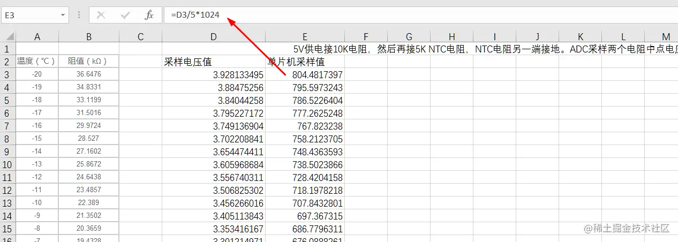Select column G header

click(x=409, y=36)
